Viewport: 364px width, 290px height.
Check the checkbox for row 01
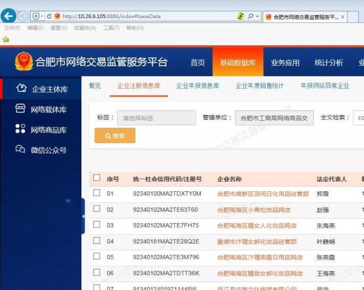[97, 193]
